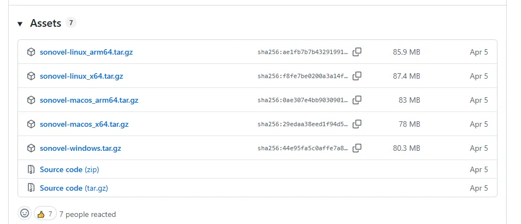Download sonovel-macos_x64.tar.gz

coord(84,124)
